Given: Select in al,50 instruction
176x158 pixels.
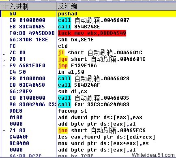Looking at the screenshot, I should [71, 72].
